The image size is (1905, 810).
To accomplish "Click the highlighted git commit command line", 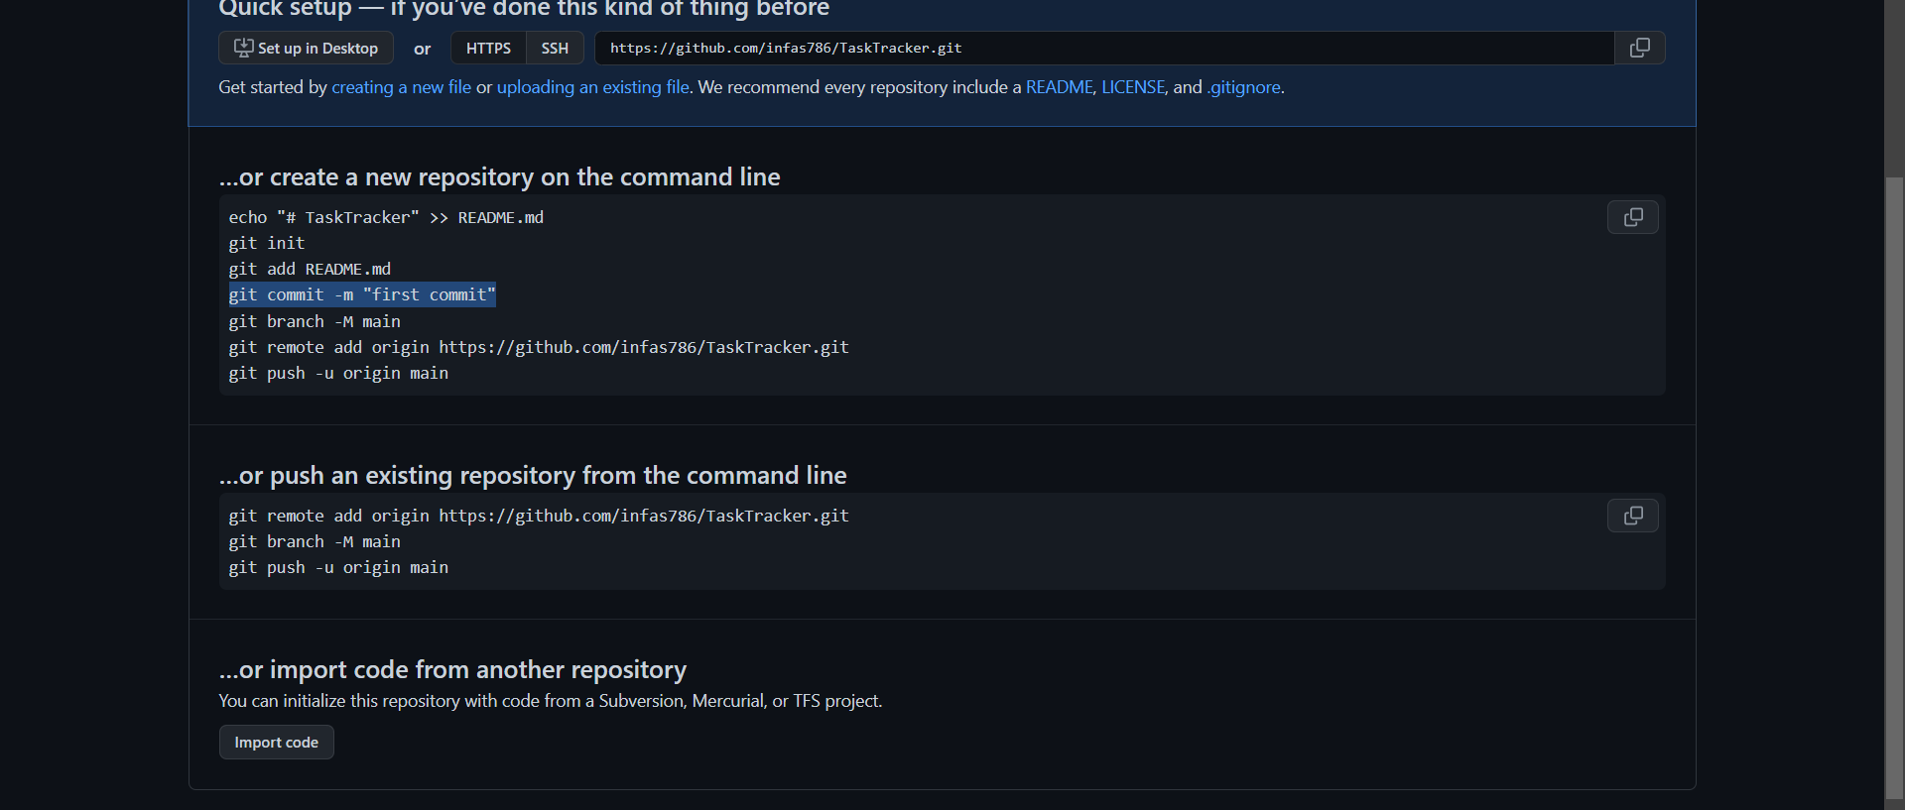I will [362, 294].
